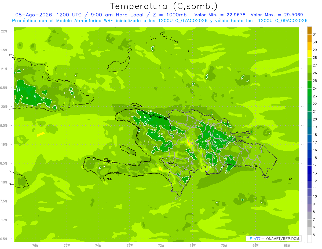This screenshot has height=249, width=322.
Task: Click "Pronóstico con el Modelo Atmósferico WRF" text
Action: (63, 21)
